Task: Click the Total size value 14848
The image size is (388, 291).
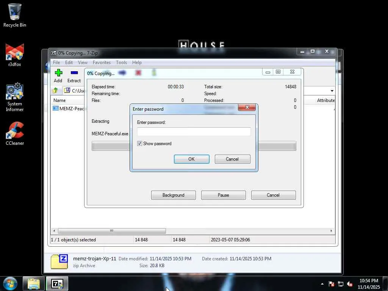Action: 291,87
